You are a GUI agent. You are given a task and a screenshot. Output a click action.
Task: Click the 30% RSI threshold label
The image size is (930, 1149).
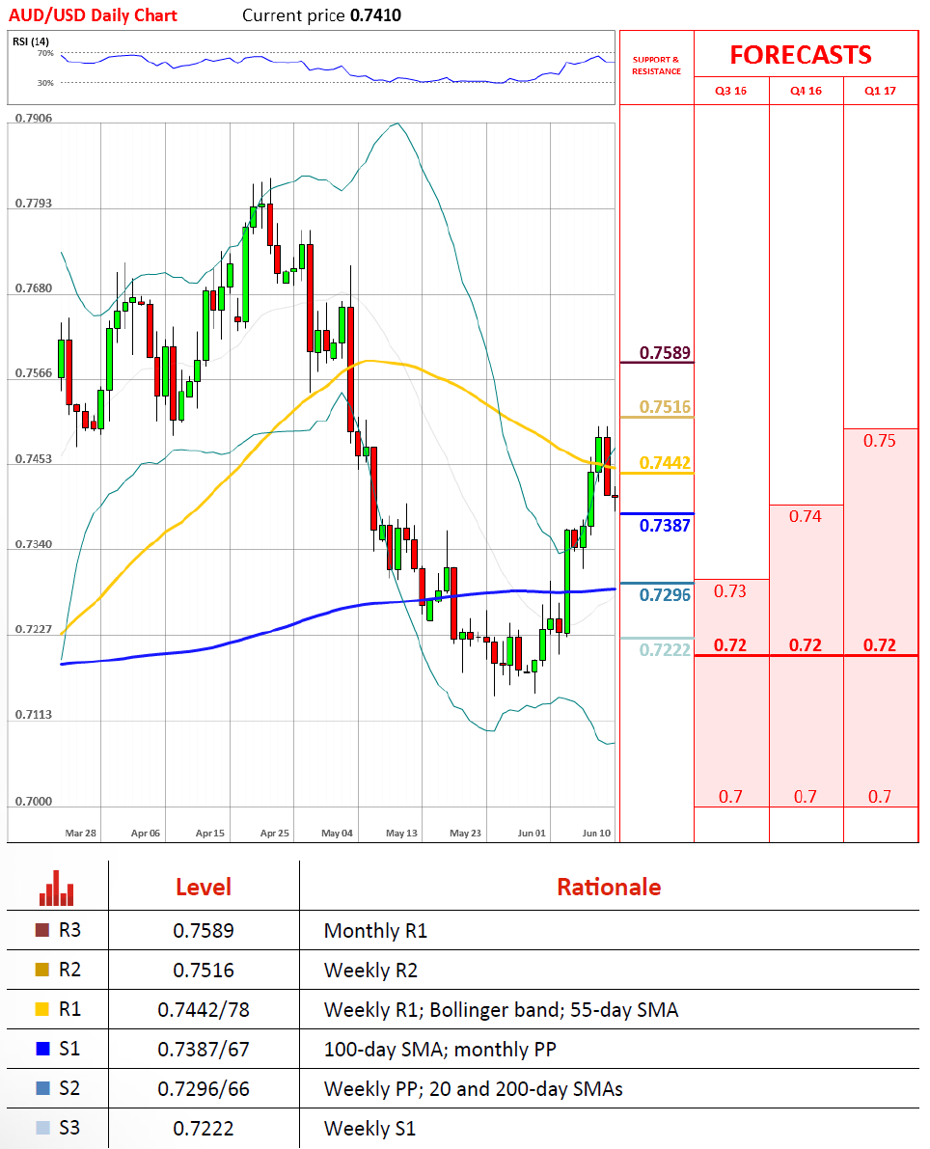(45, 83)
